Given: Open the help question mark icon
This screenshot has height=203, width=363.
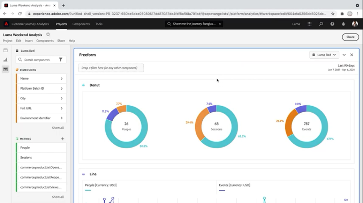Looking at the screenshot, I should [x=332, y=24].
